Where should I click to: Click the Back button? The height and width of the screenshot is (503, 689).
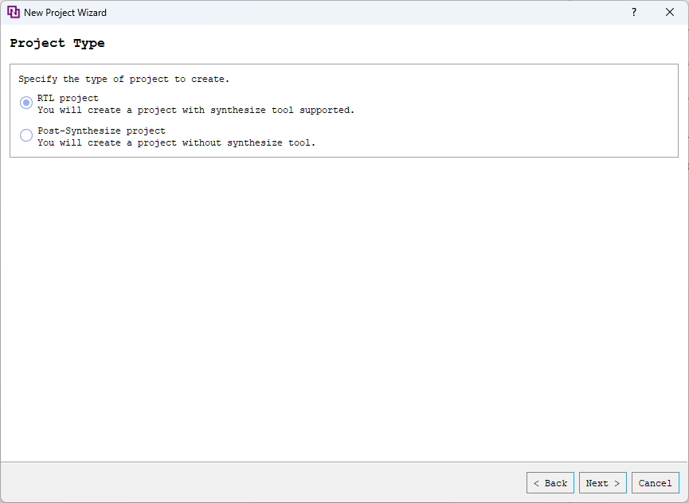[550, 482]
